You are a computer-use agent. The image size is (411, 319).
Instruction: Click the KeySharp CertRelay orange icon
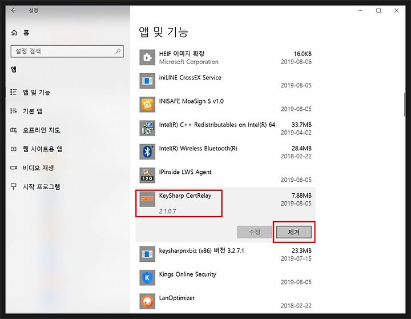click(147, 199)
